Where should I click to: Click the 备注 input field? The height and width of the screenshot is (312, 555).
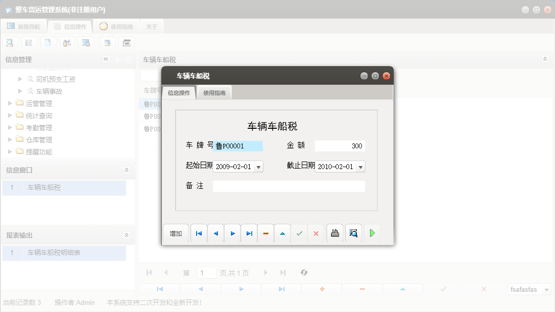point(288,186)
